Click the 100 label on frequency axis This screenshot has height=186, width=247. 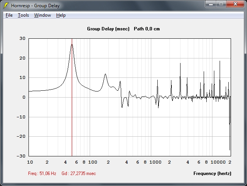tap(93, 162)
